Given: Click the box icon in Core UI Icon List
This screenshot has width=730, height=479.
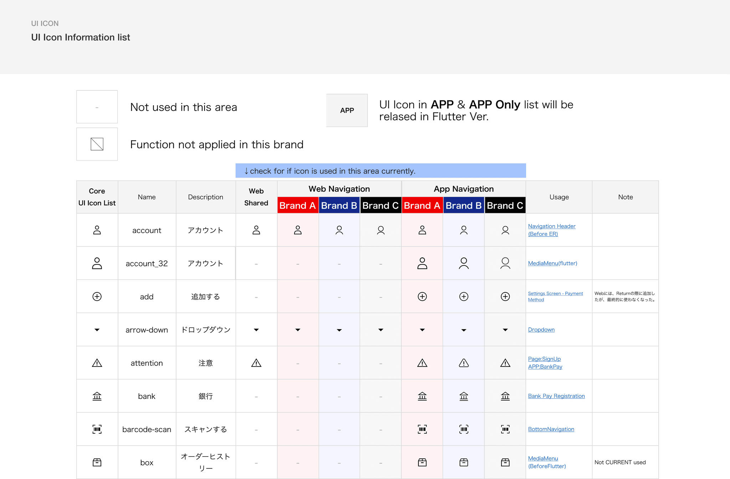Looking at the screenshot, I should [x=97, y=462].
